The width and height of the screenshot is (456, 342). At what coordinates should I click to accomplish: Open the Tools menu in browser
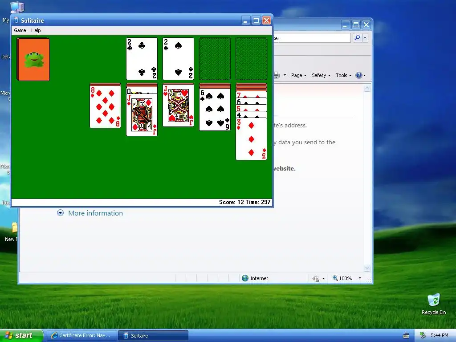point(343,75)
